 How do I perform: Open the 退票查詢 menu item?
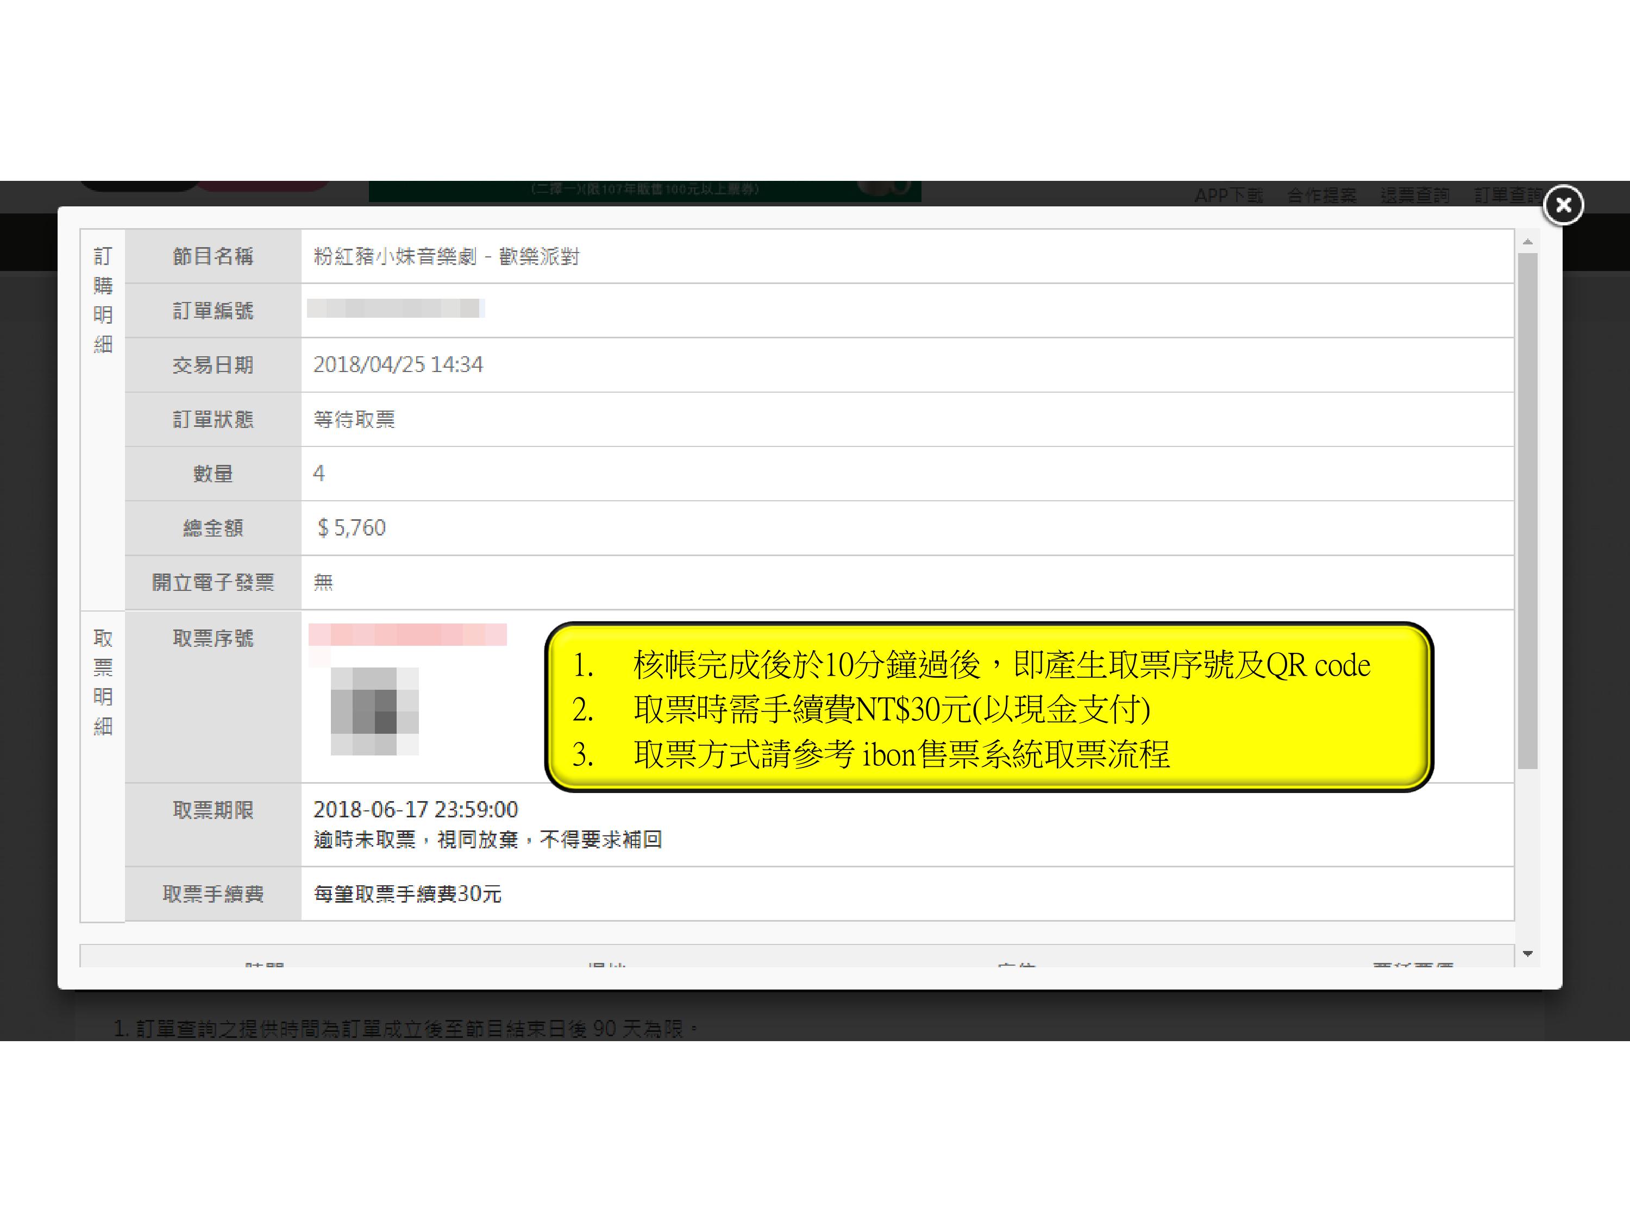pos(1414,195)
